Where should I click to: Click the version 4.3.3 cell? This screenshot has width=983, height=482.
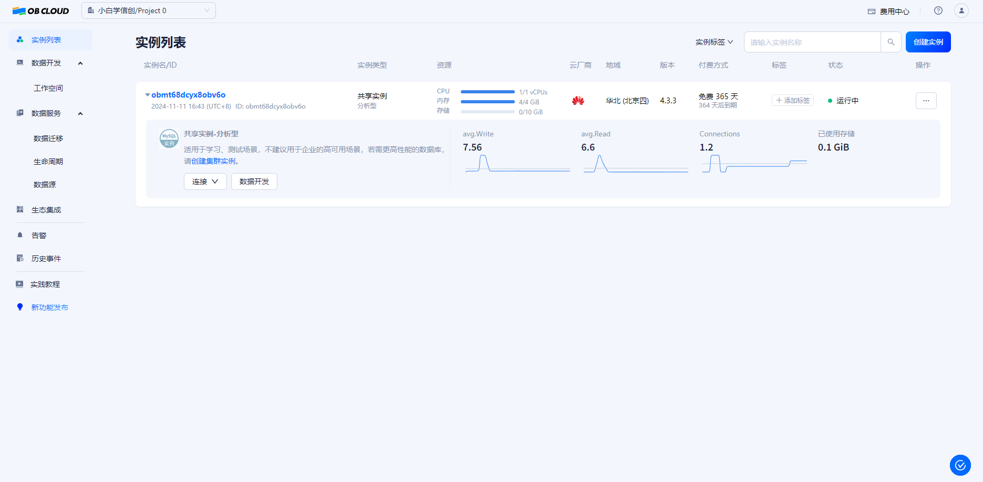click(x=668, y=101)
